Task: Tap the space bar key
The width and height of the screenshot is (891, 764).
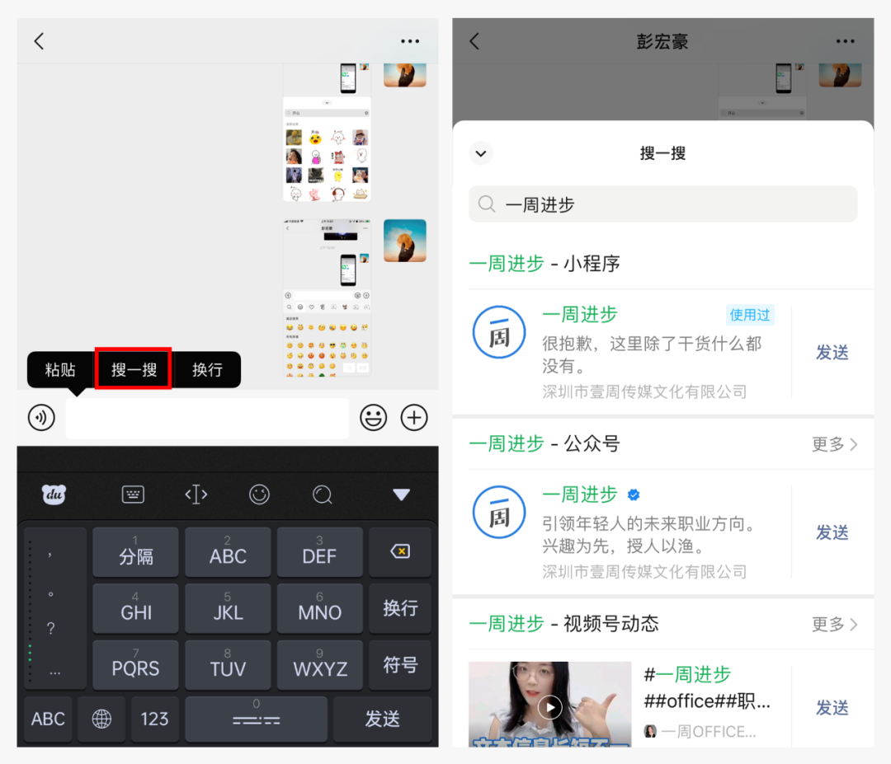Action: click(x=257, y=719)
